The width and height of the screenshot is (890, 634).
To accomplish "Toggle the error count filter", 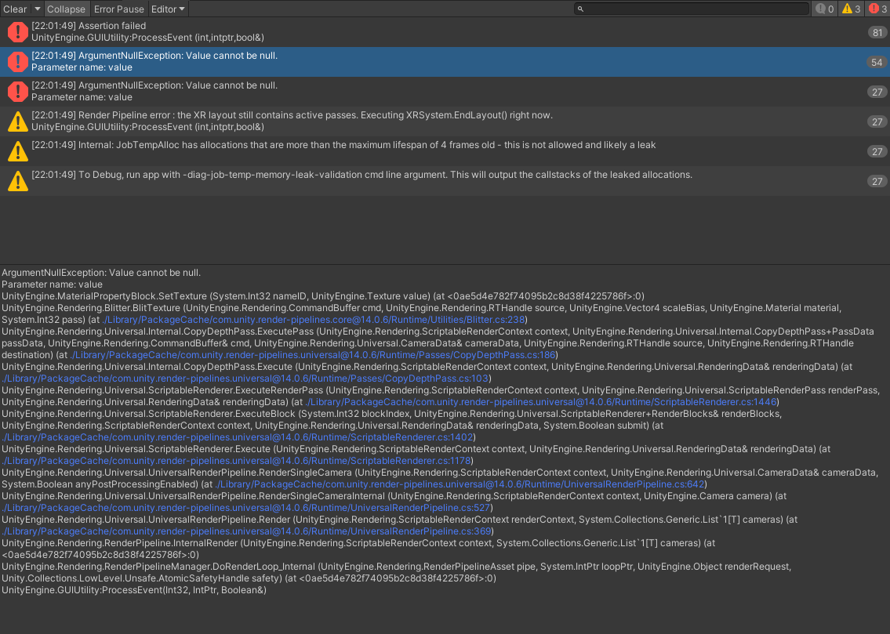I will 877,9.
